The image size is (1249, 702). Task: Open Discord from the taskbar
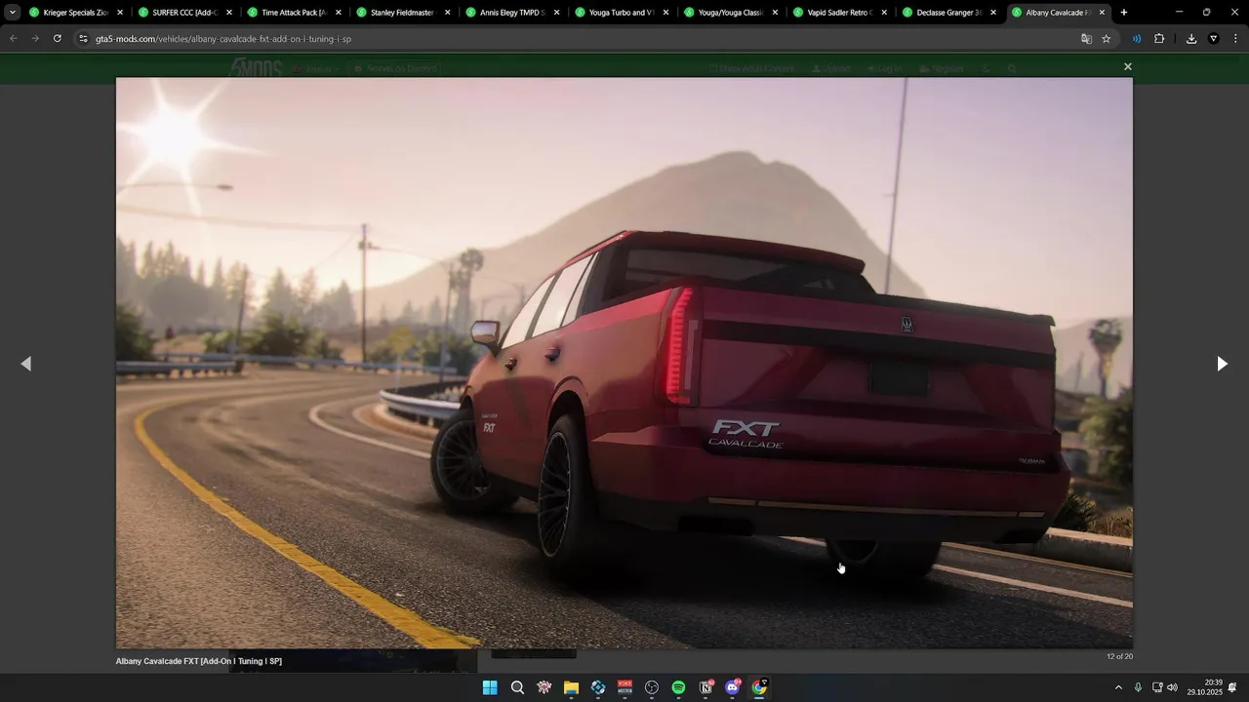point(733,687)
